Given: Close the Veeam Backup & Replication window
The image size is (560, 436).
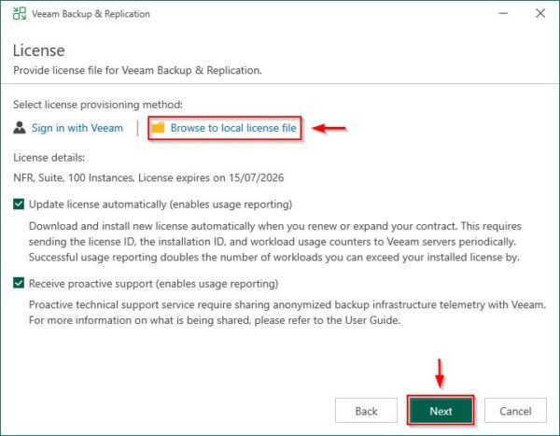Looking at the screenshot, I should point(540,14).
